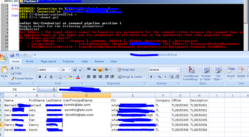Open text Orientation options

(107, 70)
